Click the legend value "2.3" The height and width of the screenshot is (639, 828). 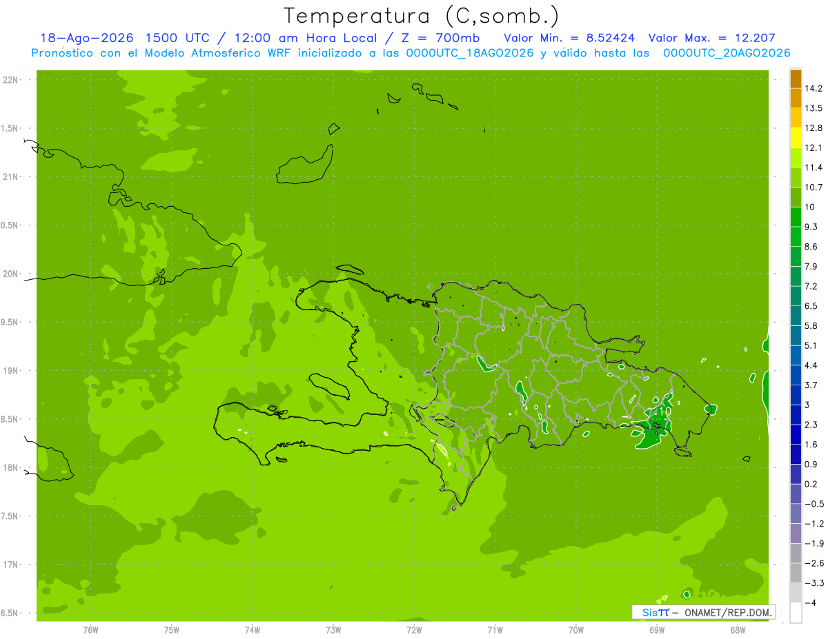[x=811, y=425]
